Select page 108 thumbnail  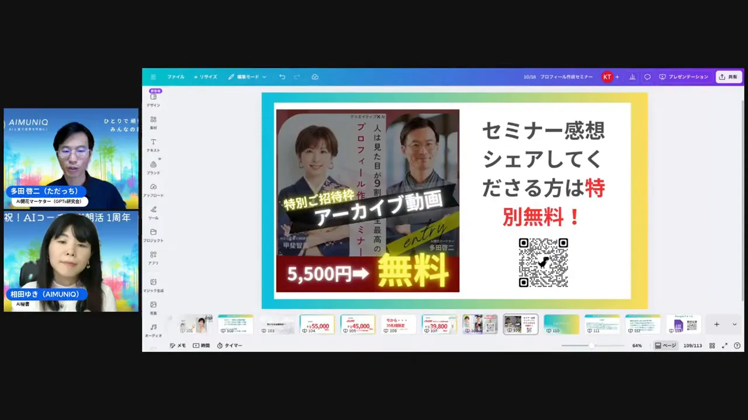(x=480, y=324)
